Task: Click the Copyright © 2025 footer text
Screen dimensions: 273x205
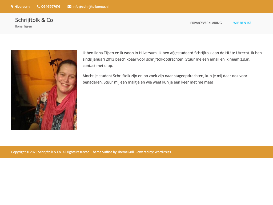Action: (x=24, y=152)
